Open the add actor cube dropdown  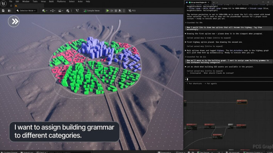coord(45,11)
